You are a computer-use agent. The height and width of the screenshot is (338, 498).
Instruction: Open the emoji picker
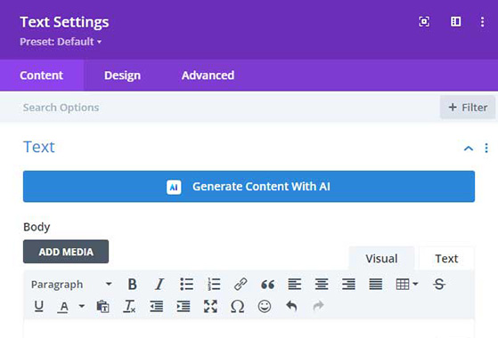click(265, 306)
